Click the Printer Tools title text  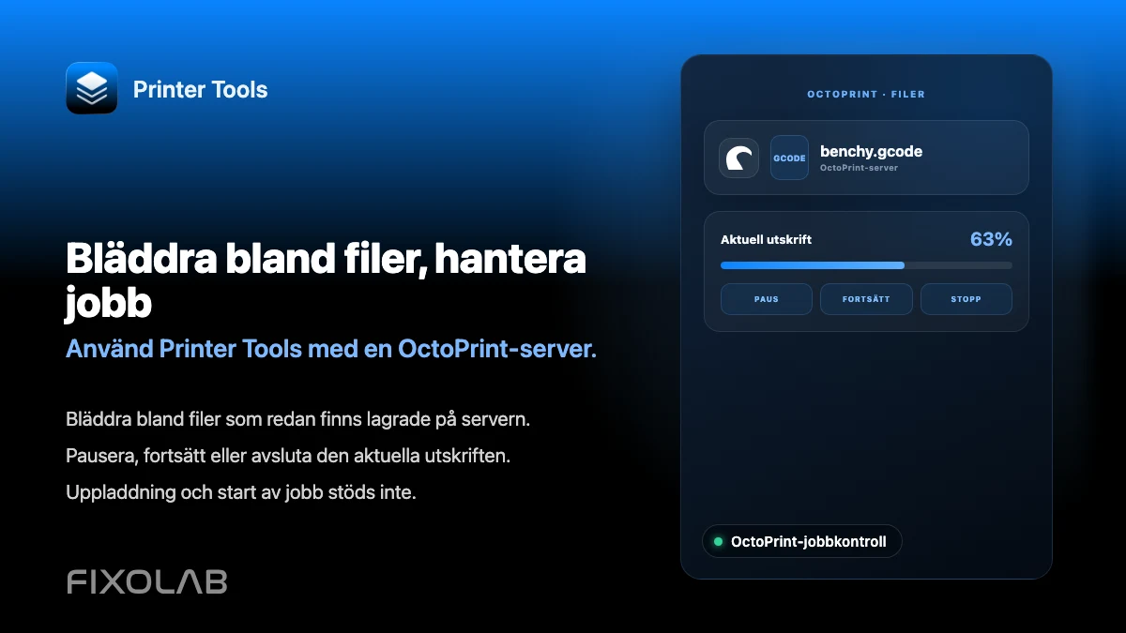[201, 90]
